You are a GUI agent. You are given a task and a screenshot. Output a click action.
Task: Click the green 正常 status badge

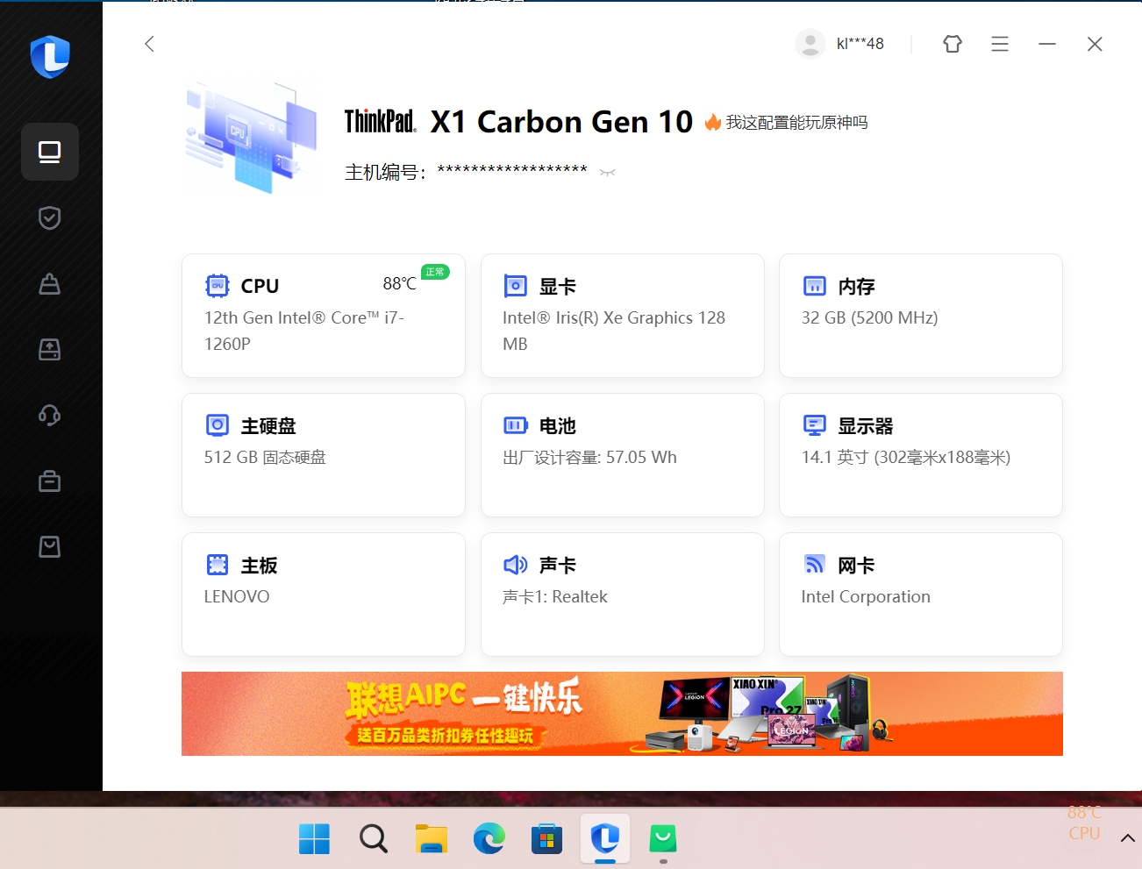click(x=435, y=272)
